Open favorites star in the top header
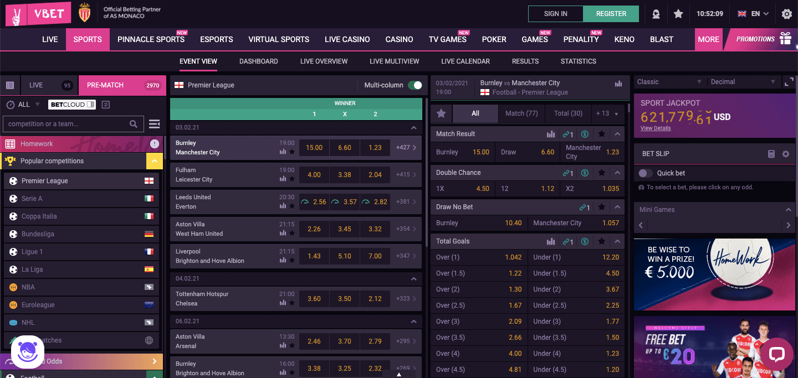 click(678, 14)
